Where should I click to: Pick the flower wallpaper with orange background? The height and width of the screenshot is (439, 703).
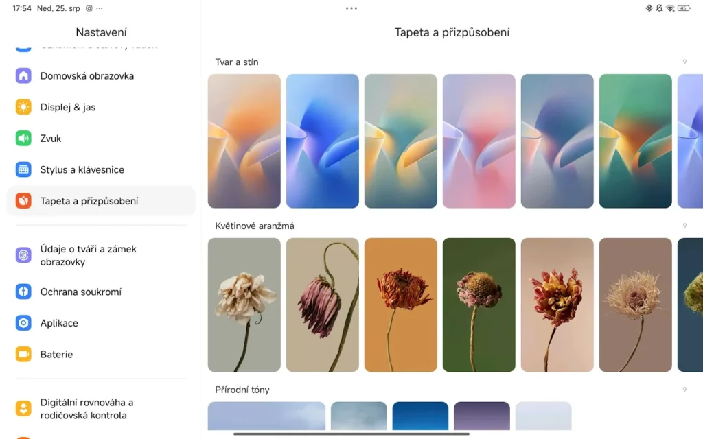pyautogui.click(x=400, y=305)
